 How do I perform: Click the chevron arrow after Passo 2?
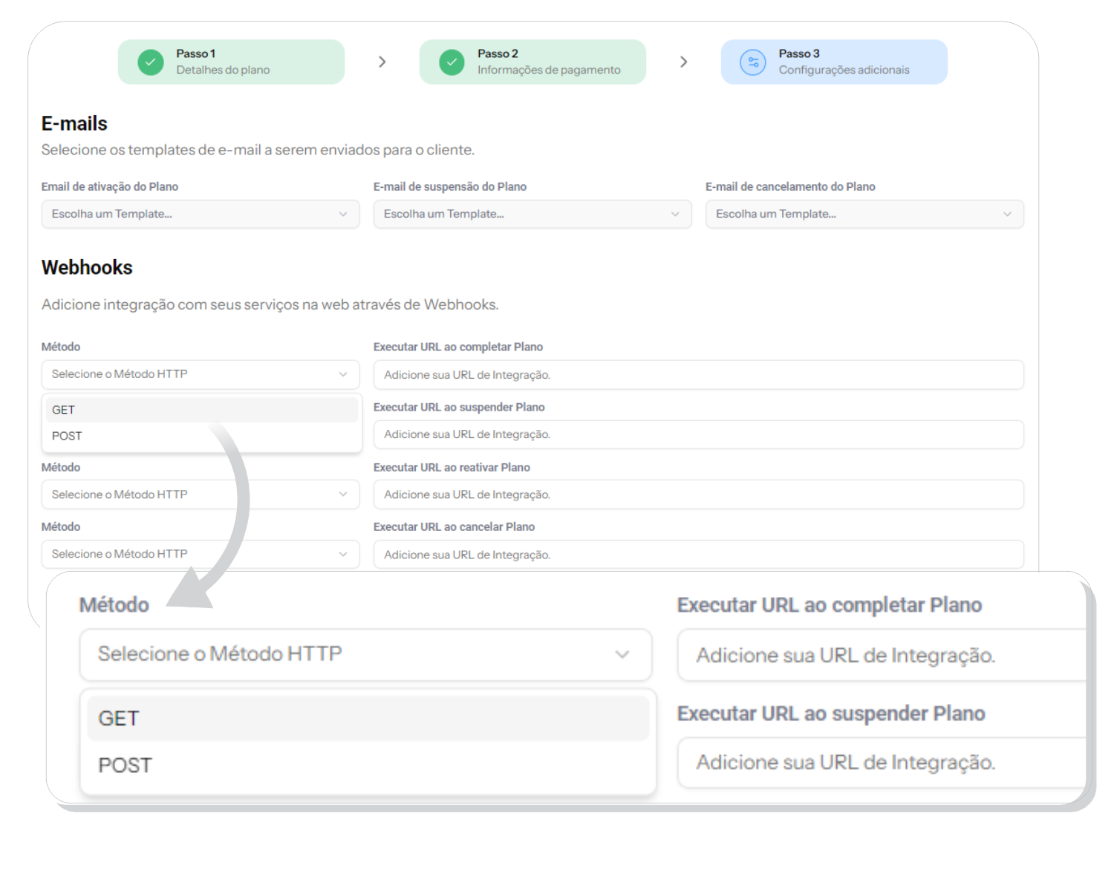(683, 62)
